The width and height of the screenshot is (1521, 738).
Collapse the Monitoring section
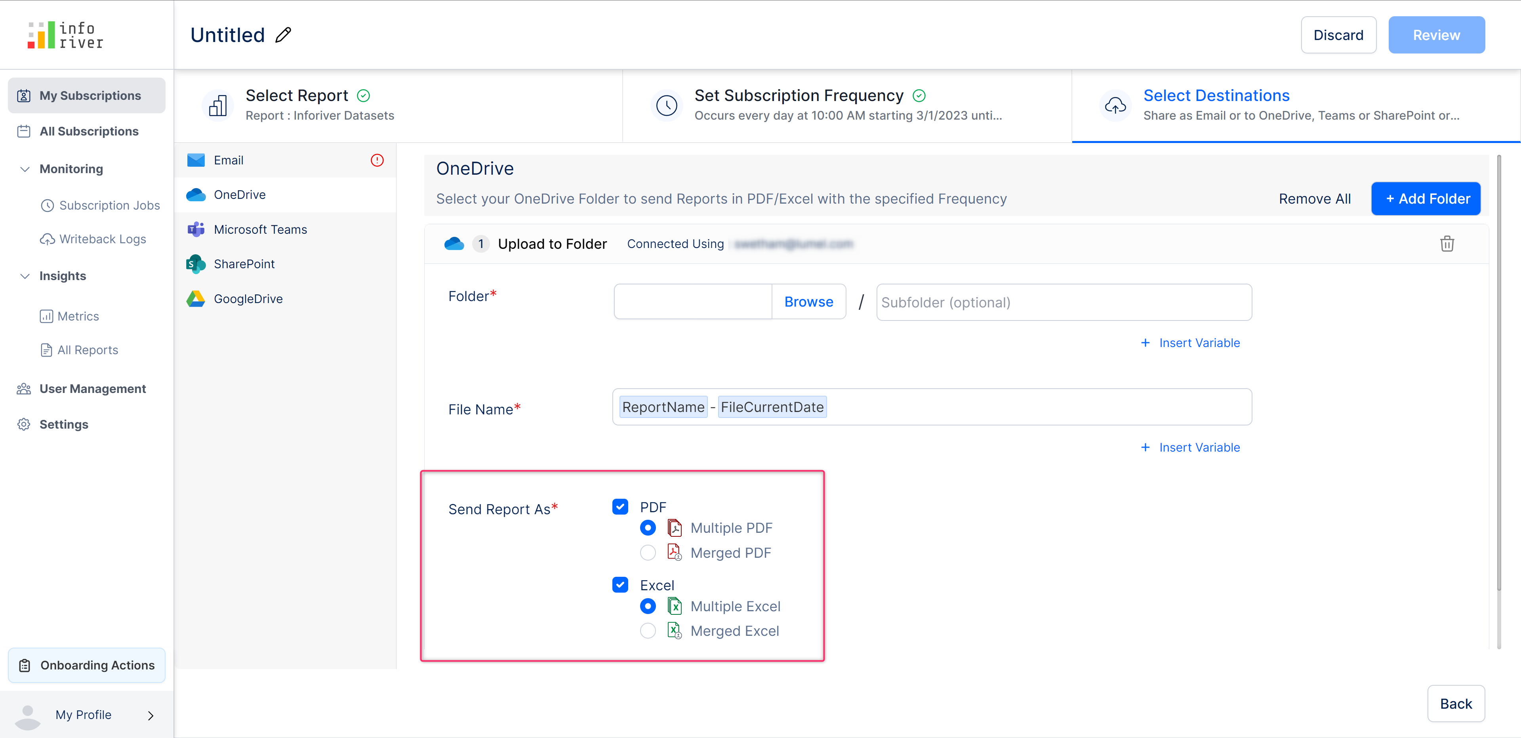[x=25, y=169]
